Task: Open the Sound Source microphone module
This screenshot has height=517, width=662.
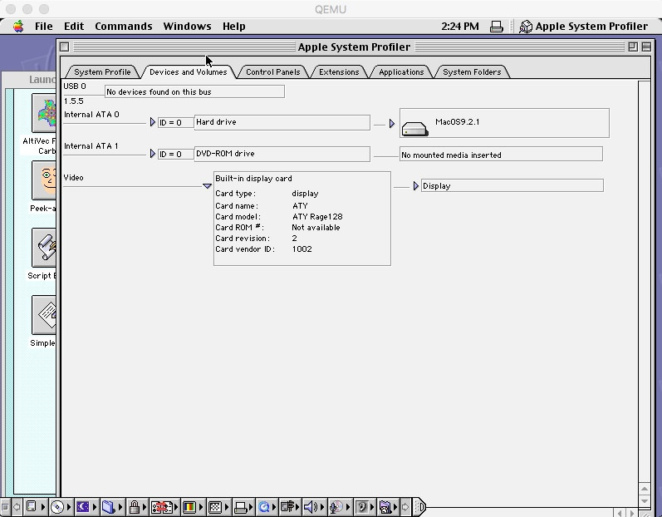Action: click(339, 507)
